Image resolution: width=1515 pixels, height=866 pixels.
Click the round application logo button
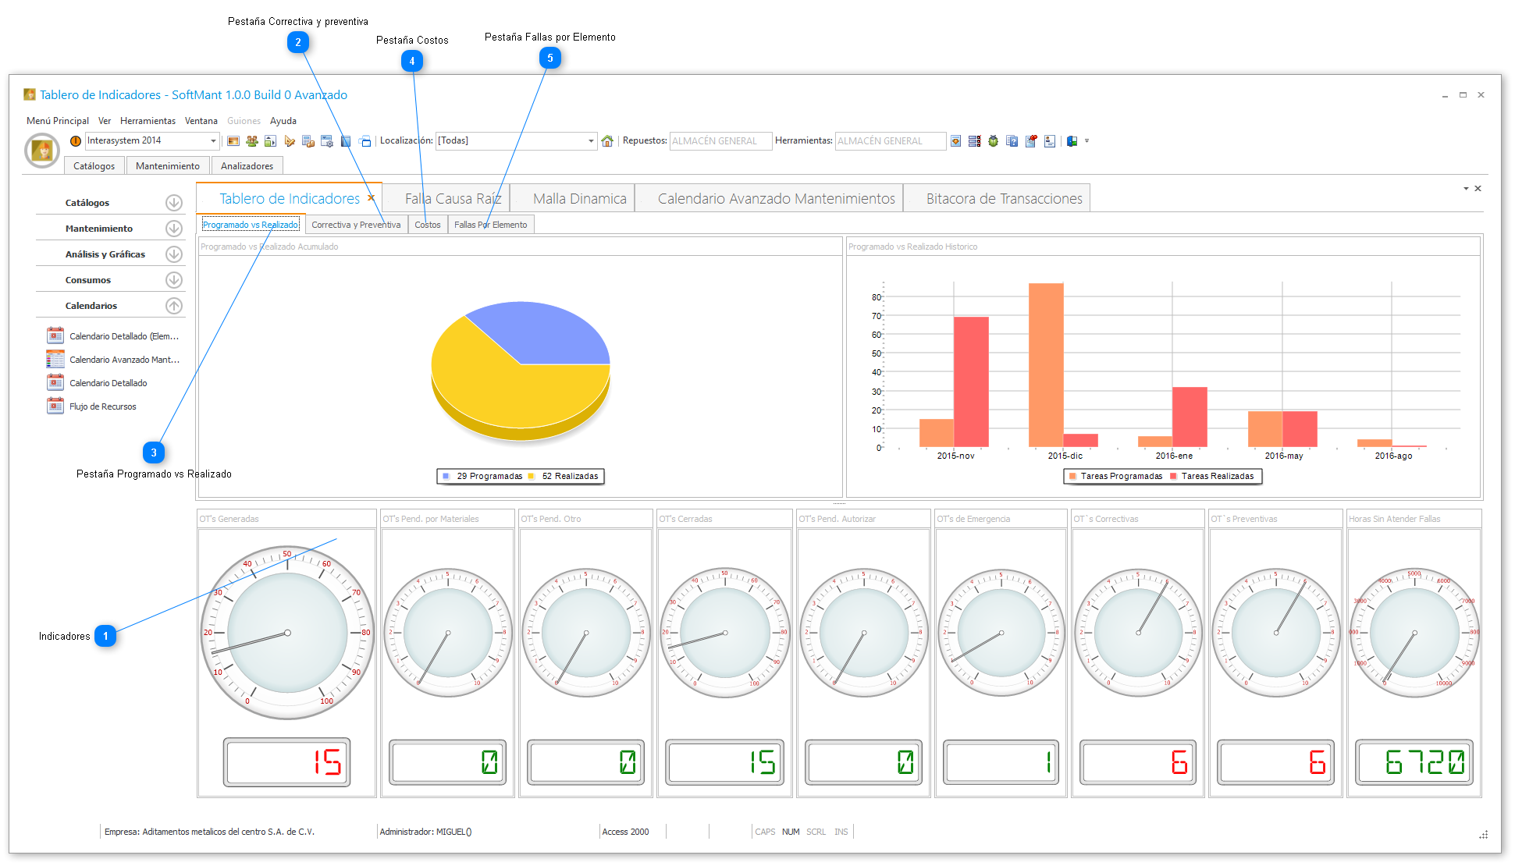coord(42,150)
